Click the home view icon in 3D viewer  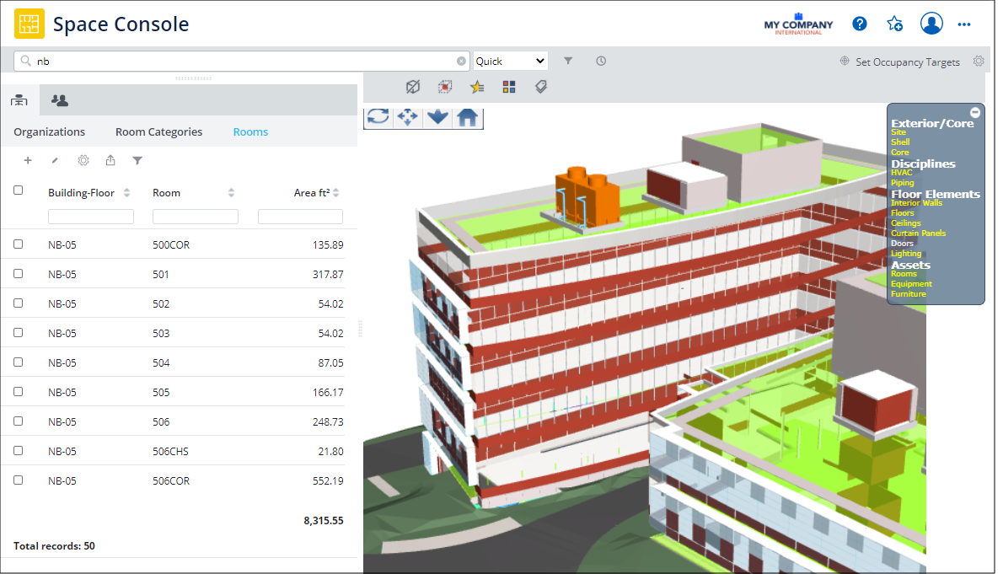point(468,117)
